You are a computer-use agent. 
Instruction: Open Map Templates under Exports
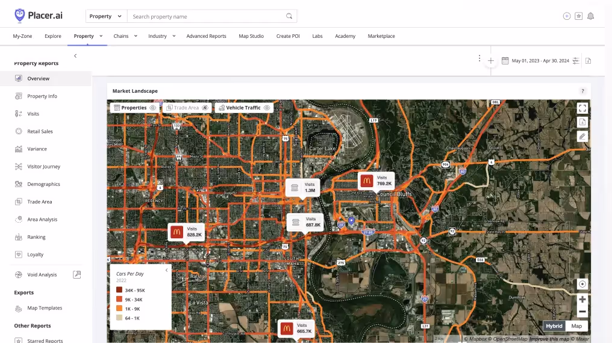pyautogui.click(x=46, y=308)
